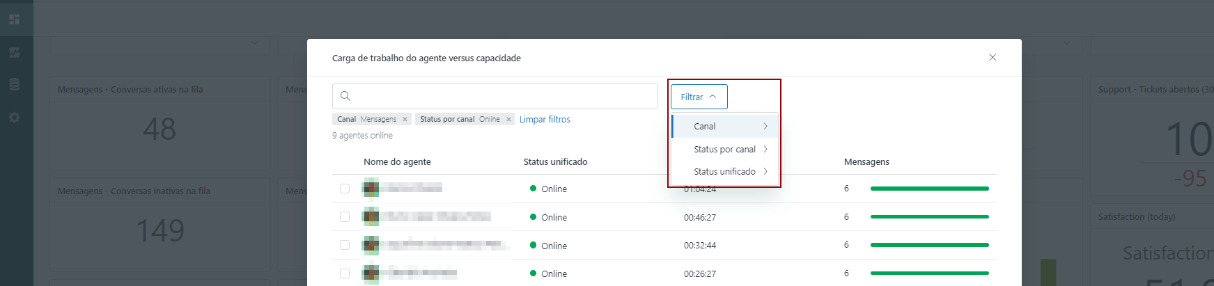This screenshot has height=286, width=1214.
Task: Click the Limpar filtros link
Action: pos(545,120)
